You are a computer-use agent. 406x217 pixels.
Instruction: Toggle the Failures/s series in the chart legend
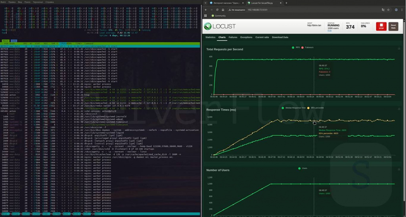pyautogui.click(x=308, y=48)
